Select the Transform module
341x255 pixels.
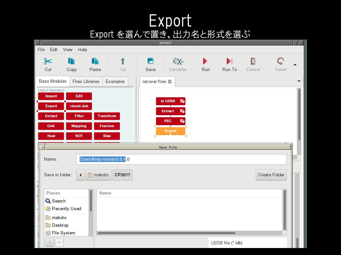click(107, 116)
